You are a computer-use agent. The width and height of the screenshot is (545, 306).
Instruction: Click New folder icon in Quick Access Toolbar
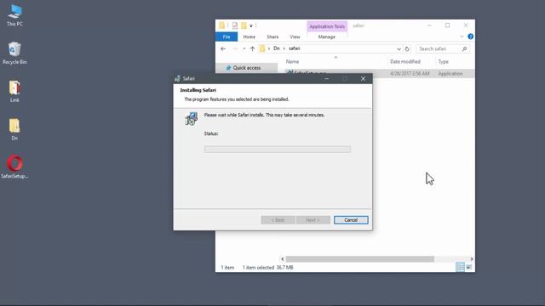244,25
